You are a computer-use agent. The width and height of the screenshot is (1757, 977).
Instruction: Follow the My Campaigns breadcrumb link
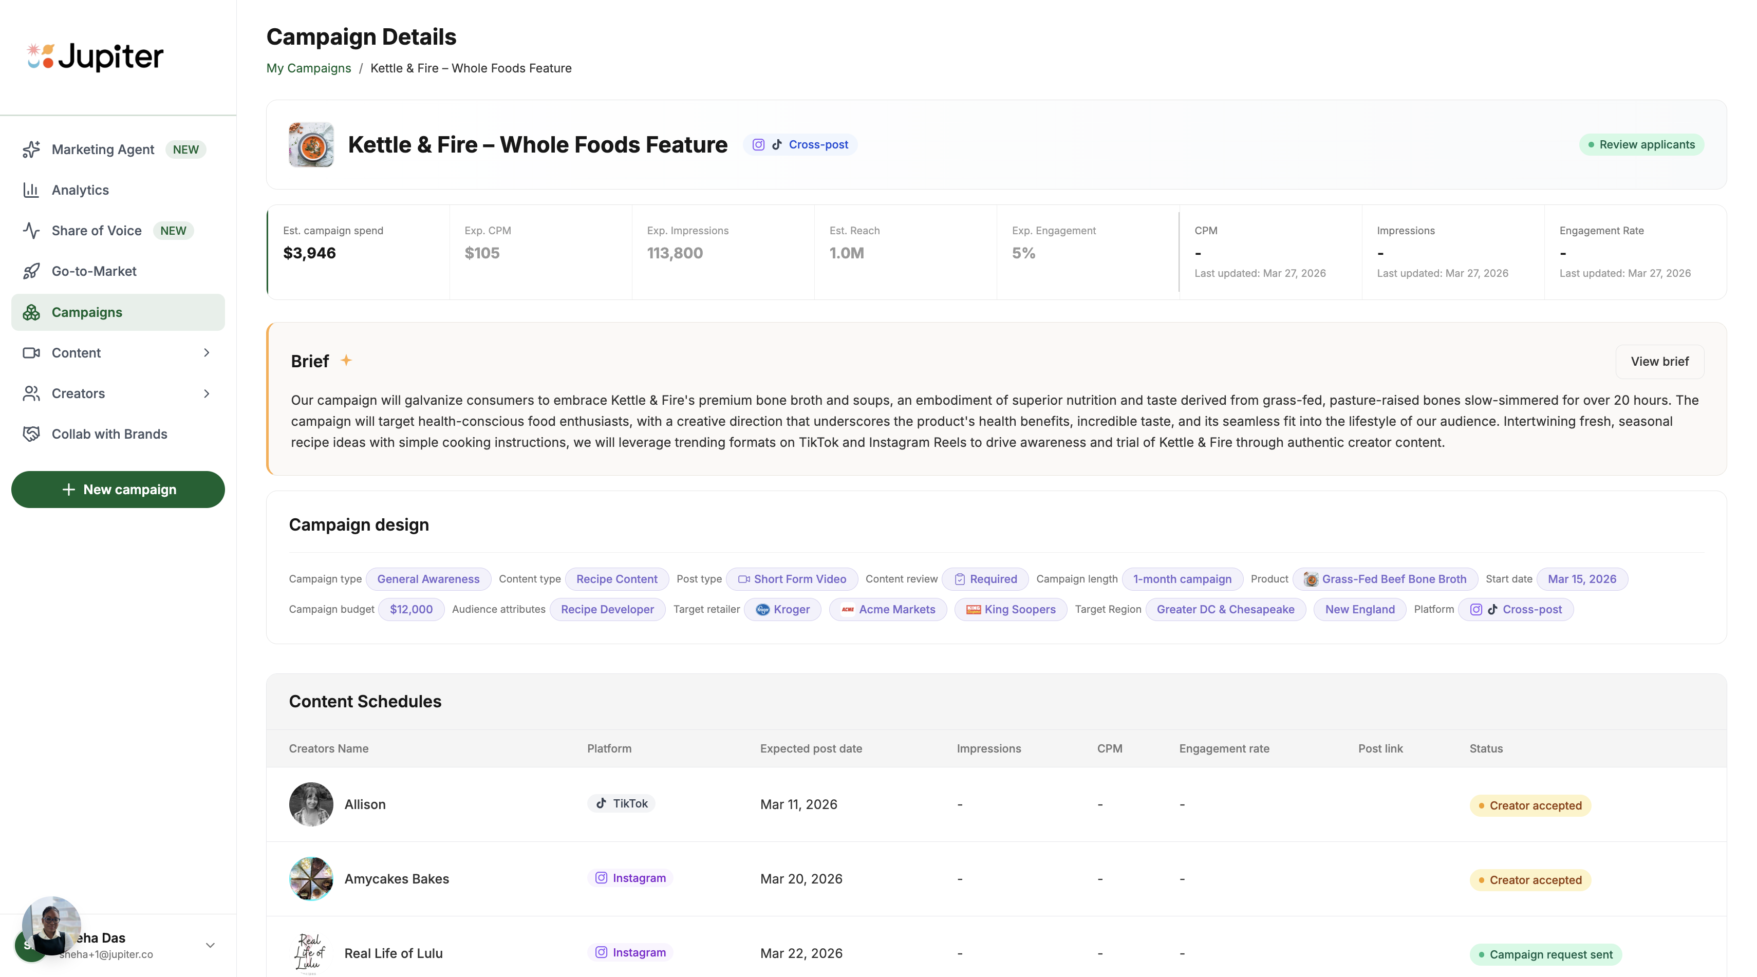pyautogui.click(x=308, y=68)
